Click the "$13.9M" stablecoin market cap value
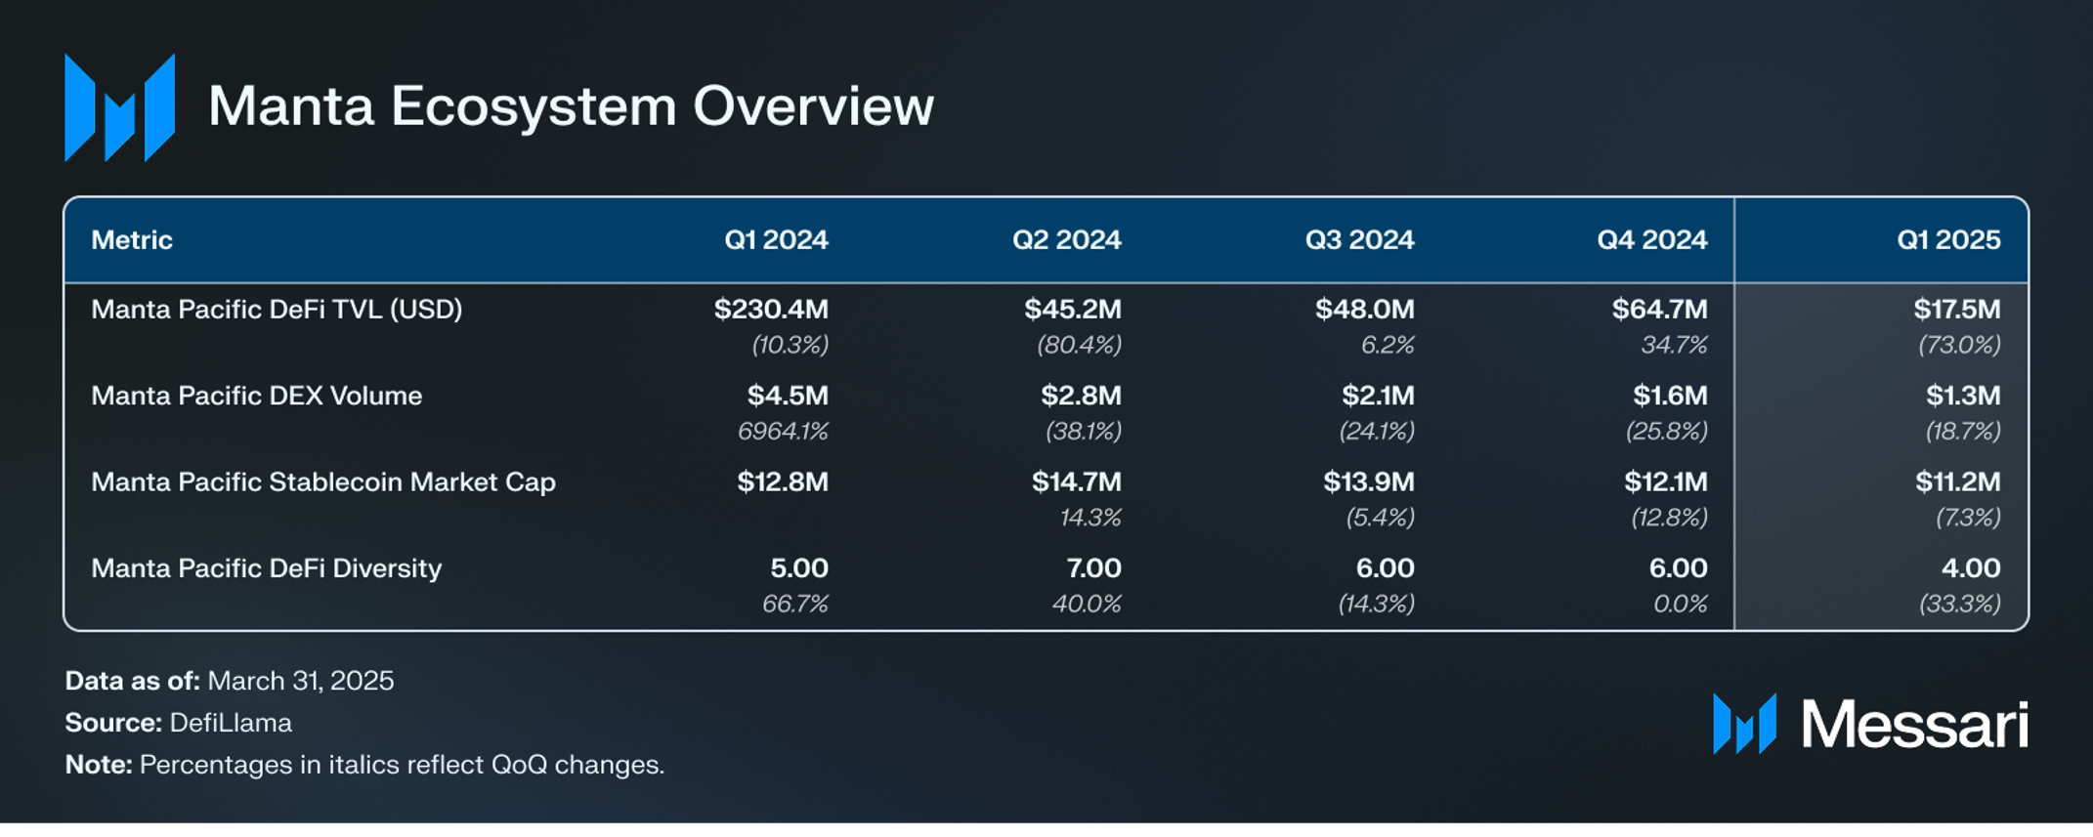Image resolution: width=2093 pixels, height=837 pixels. tap(1369, 482)
